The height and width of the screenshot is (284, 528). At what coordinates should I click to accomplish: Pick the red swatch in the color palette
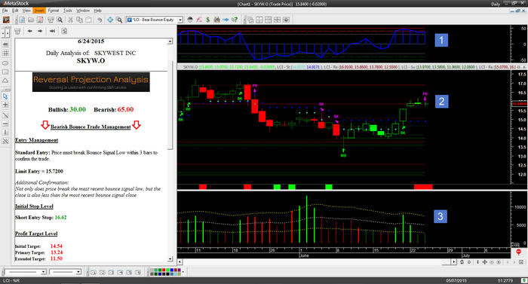point(164,270)
